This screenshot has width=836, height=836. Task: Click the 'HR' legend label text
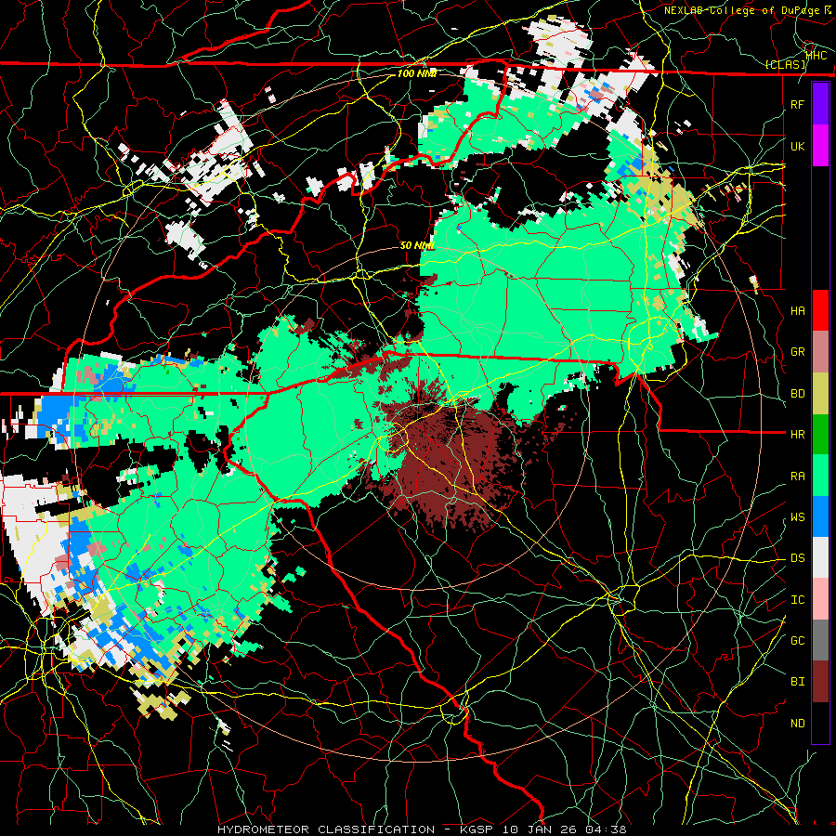pyautogui.click(x=798, y=435)
